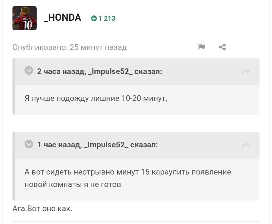272x224 pixels.
Task: Report the post using the flag icon
Action: pyautogui.click(x=201, y=47)
